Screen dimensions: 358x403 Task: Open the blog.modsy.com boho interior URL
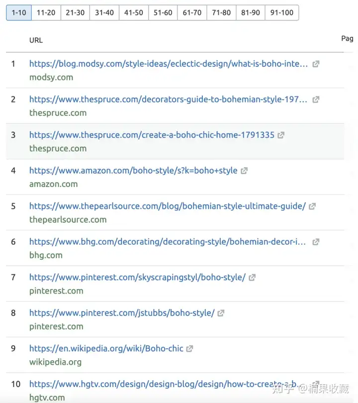coord(169,64)
